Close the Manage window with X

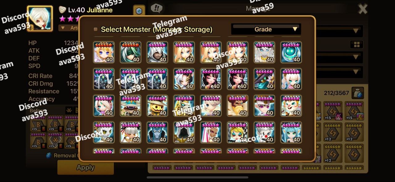363,9
